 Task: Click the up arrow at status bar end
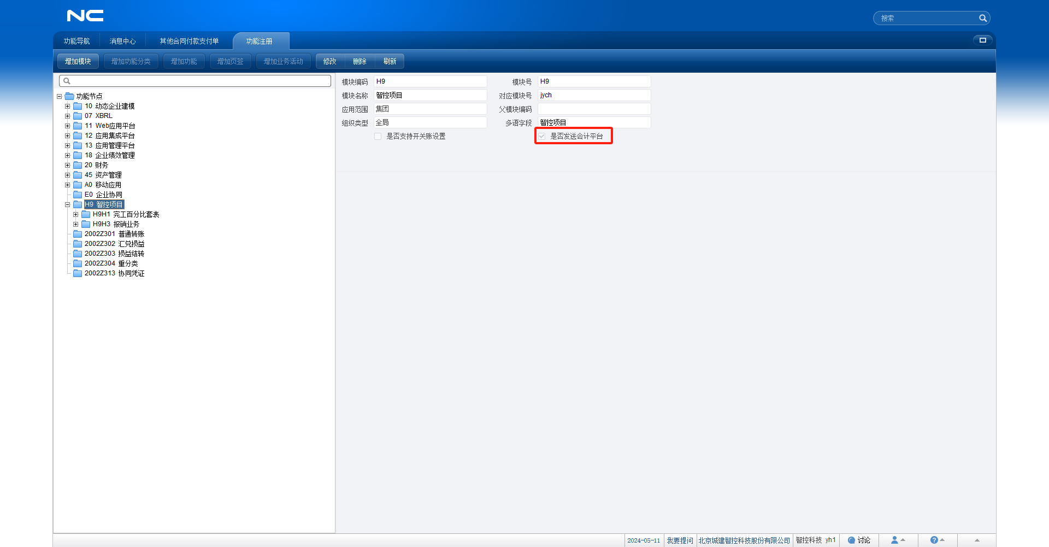tap(977, 540)
